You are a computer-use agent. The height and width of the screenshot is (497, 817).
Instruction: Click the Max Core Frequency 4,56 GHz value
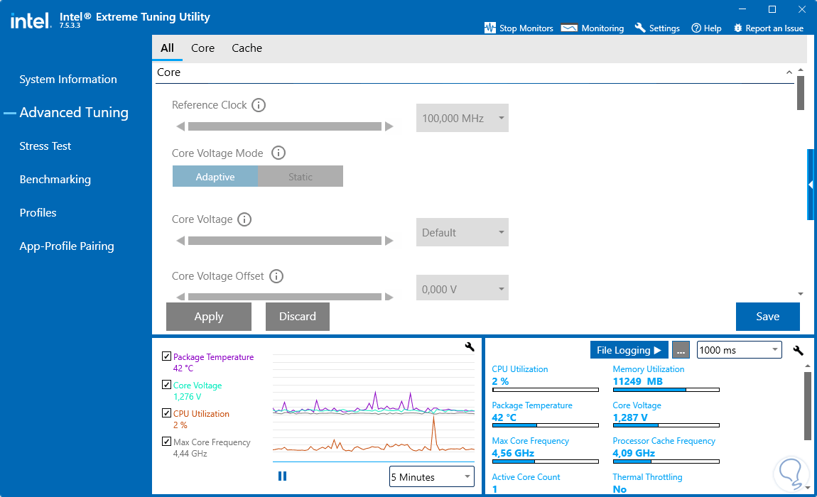(513, 453)
